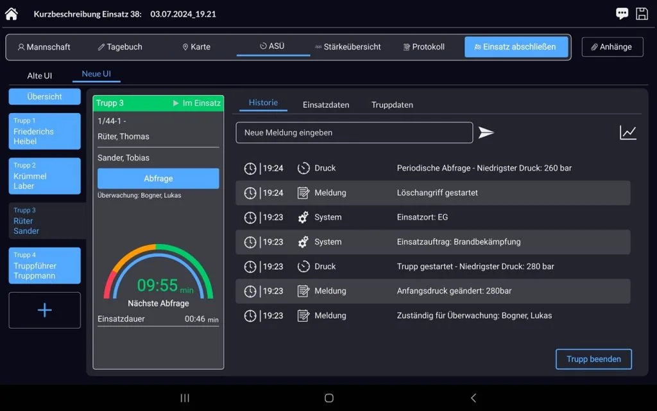Viewport: 657px width, 411px height.
Task: Select the ASU tab
Action: click(272, 46)
